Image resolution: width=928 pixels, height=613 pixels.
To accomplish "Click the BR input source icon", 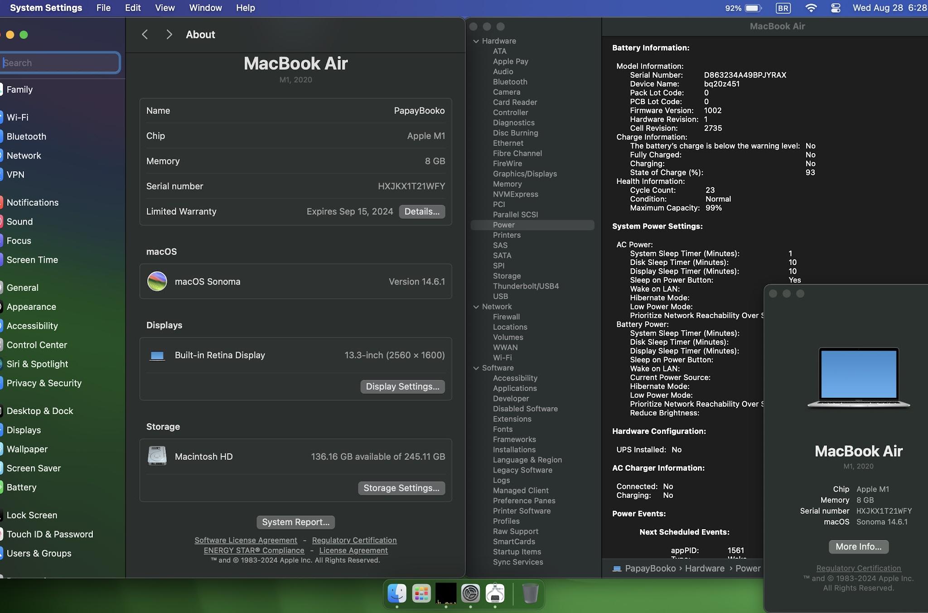I will tap(783, 8).
